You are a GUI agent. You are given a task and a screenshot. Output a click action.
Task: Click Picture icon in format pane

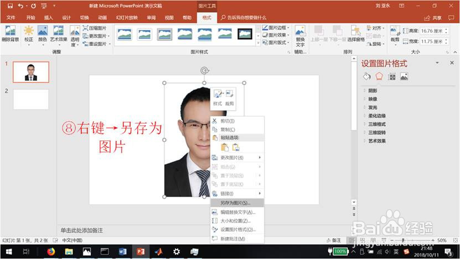pyautogui.click(x=404, y=77)
